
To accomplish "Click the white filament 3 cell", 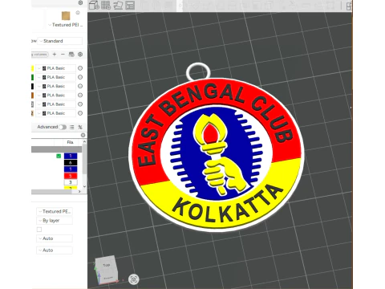I will [x=71, y=182].
